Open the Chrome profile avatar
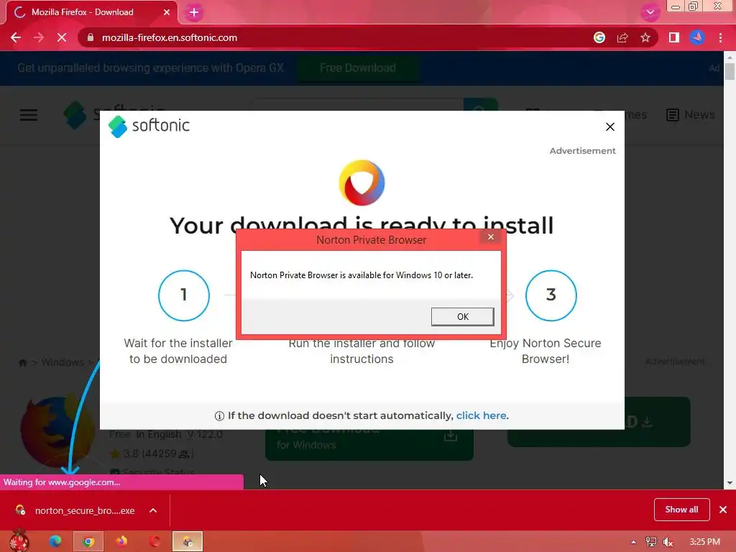Screen dimensions: 736x552 click(697, 37)
